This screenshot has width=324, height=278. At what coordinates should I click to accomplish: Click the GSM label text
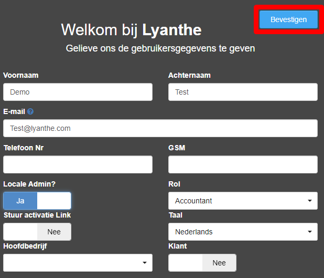coord(177,148)
